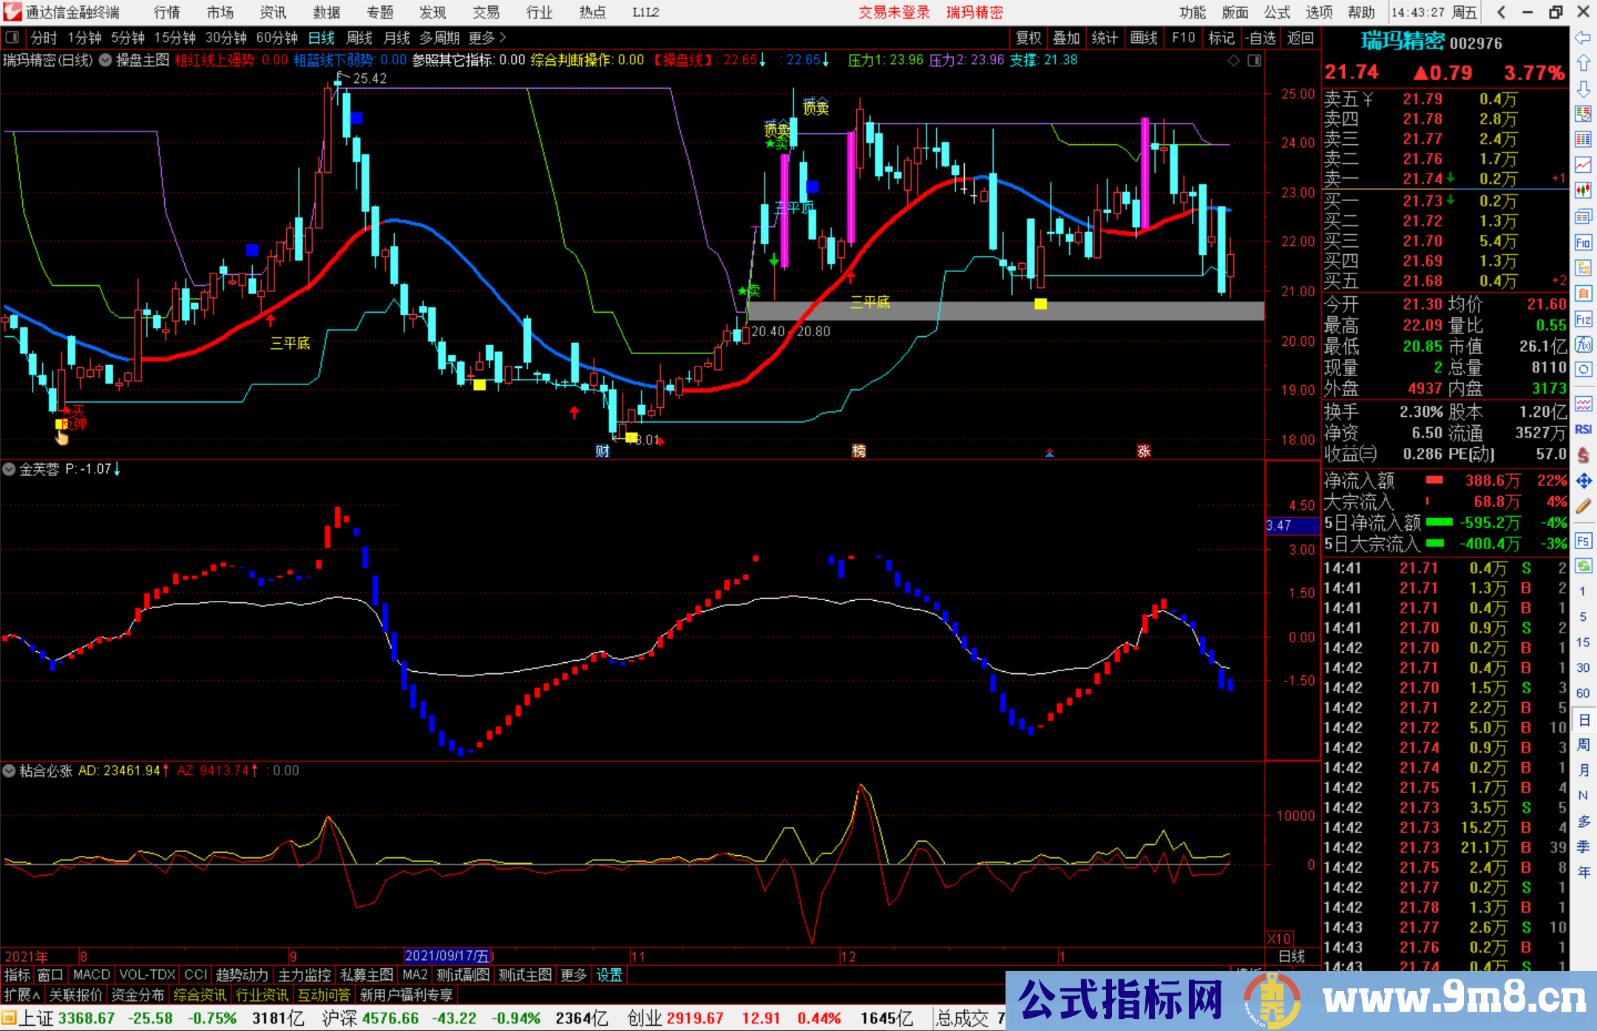Click the red S arrow icon
Screen dimensions: 1597x1031
(1583, 455)
